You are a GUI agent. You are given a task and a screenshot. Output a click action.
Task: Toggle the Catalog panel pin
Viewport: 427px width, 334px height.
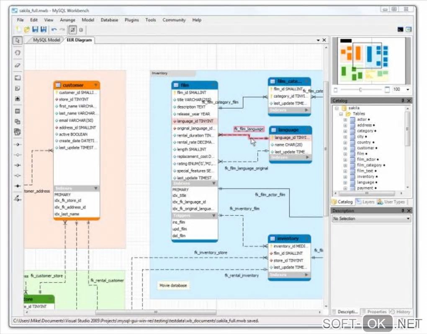click(x=402, y=101)
